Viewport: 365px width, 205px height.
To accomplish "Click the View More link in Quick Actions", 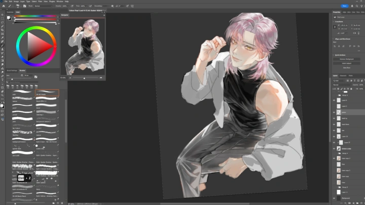I will pyautogui.click(x=347, y=68).
